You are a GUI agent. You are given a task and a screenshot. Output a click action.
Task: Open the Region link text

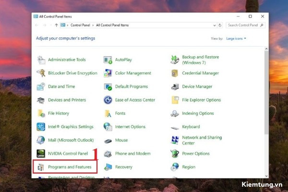click(189, 167)
